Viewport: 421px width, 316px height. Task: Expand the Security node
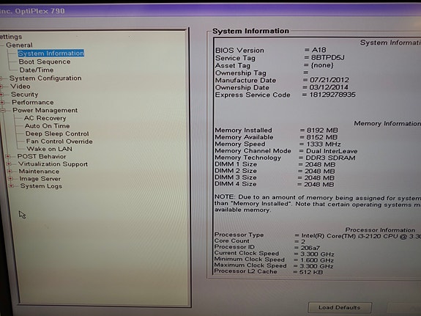[x=2, y=95]
